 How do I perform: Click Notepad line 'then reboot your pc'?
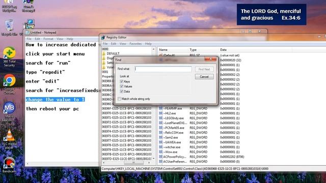(52, 109)
